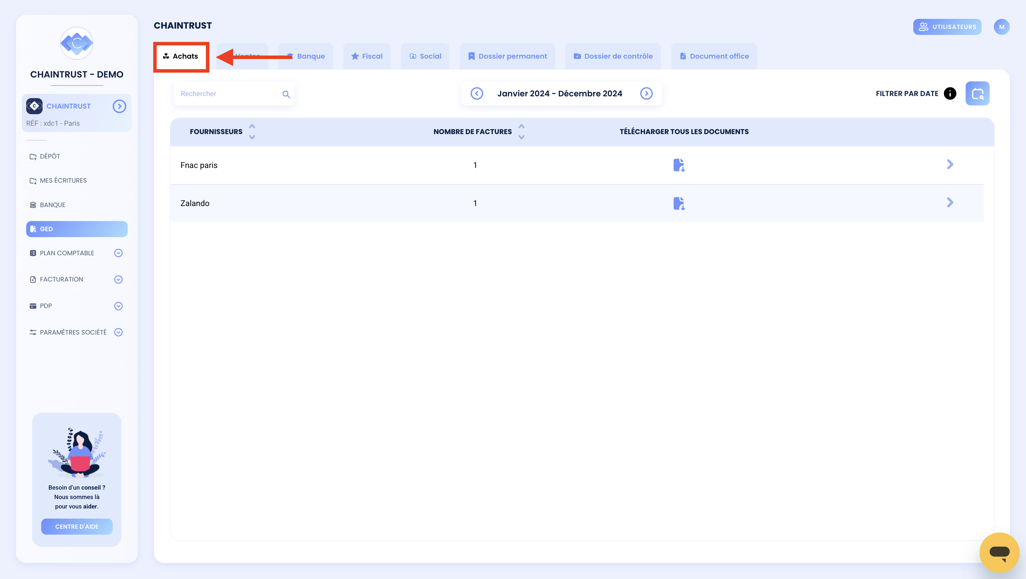The height and width of the screenshot is (579, 1026).
Task: Expand the Zalando row chevron
Action: pos(950,203)
